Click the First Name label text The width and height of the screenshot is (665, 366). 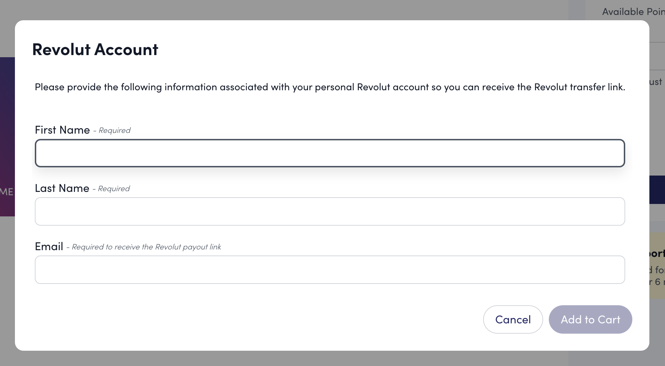click(x=62, y=130)
